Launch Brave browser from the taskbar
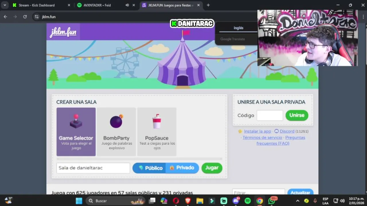367x206 pixels. coord(188,201)
